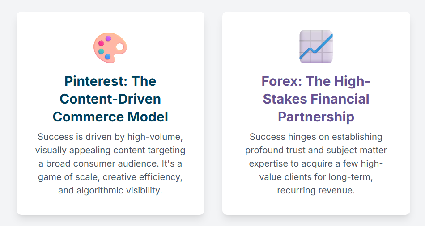425x226 pixels.
Task: Select the Forex High-Stakes Financial Partnership heading
Action: tap(316, 99)
